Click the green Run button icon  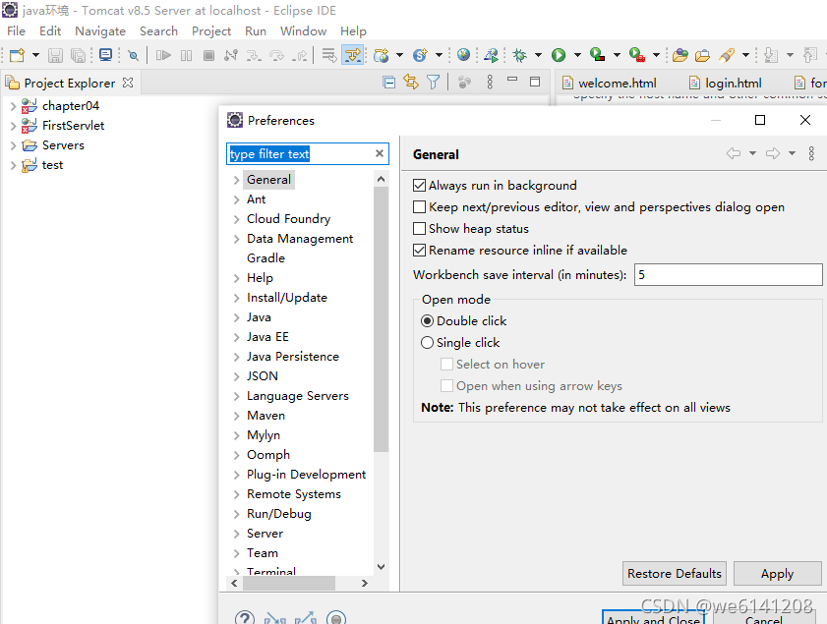(559, 55)
